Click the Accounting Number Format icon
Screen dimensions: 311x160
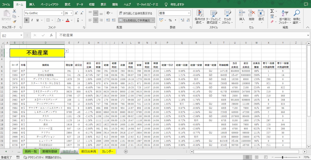(x=161, y=20)
